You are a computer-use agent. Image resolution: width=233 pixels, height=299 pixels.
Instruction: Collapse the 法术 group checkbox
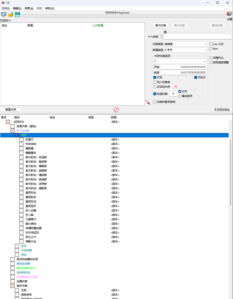[17, 135]
